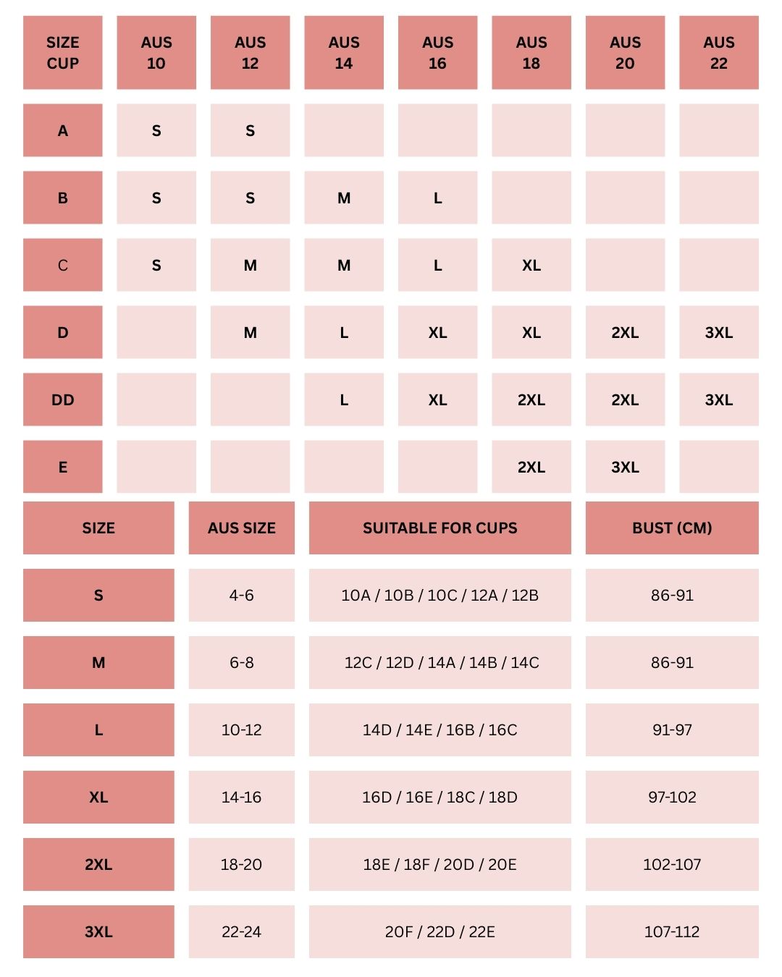The image size is (782, 977).
Task: Select the cup "E" row header
Action: click(63, 467)
